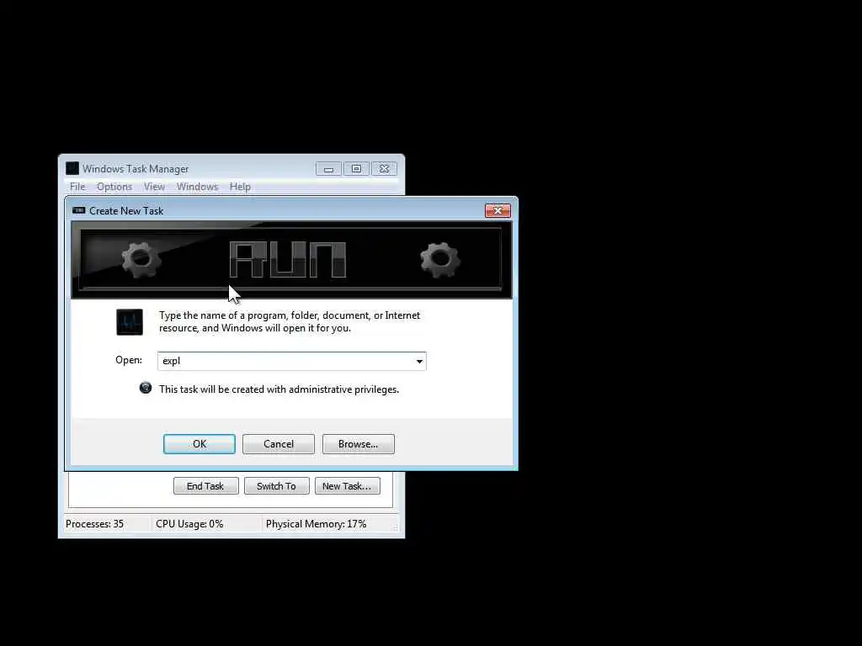Open Options menu in Task Manager
The image size is (862, 646).
click(114, 187)
